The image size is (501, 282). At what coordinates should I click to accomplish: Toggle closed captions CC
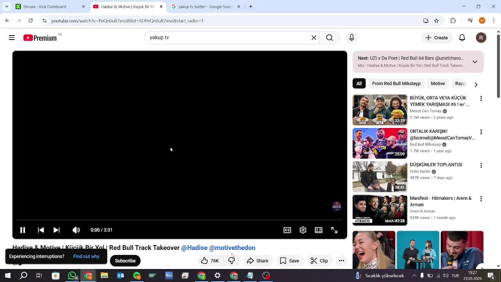[287, 230]
